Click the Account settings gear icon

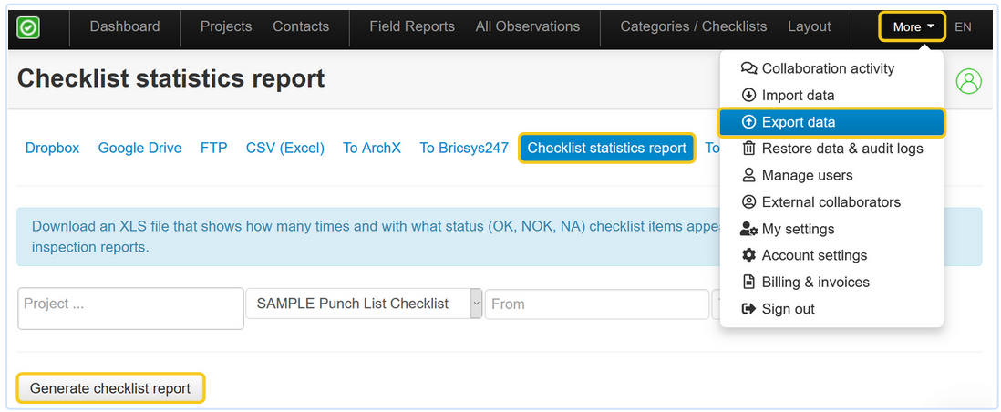(x=749, y=255)
